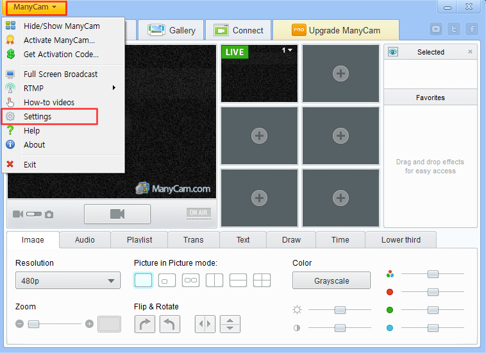
Task: Adjust the Zoom slider handle
Action: tap(33, 324)
